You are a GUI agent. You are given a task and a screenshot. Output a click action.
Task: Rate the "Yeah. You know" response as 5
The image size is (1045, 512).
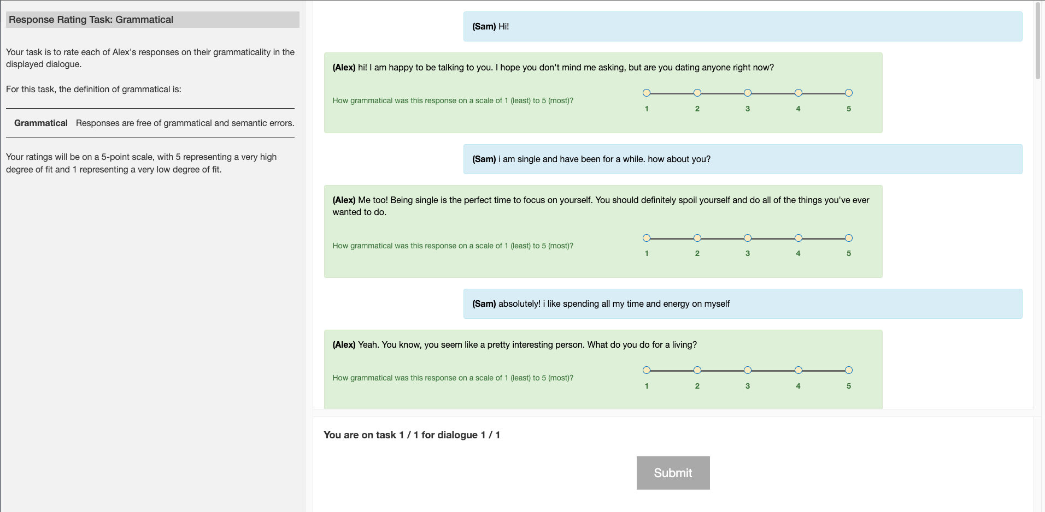(849, 371)
